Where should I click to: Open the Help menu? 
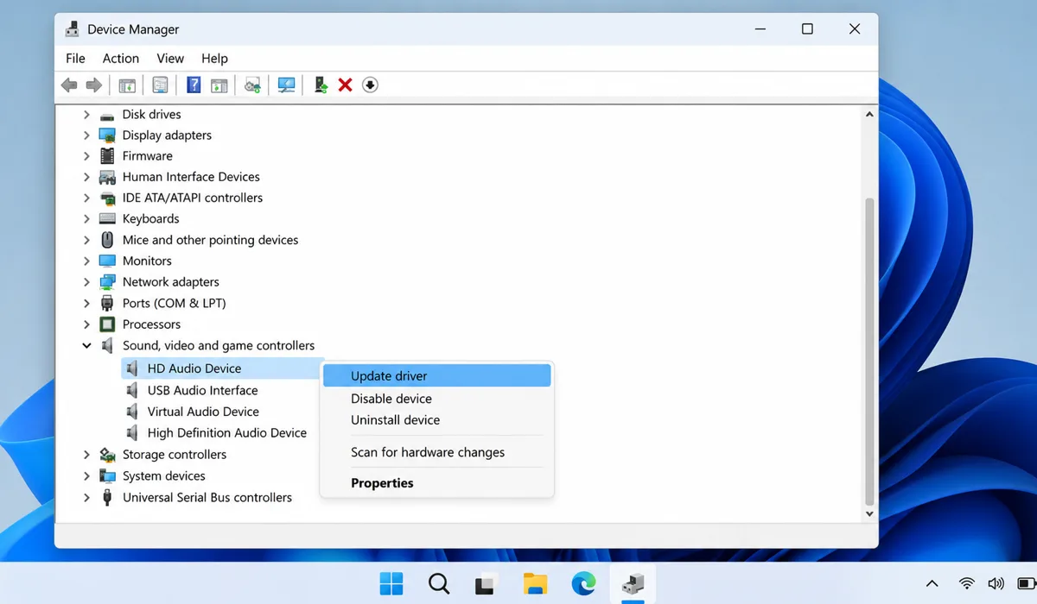pyautogui.click(x=214, y=59)
